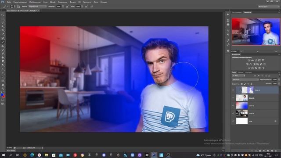Open the Окно menu
This screenshot has height=158, width=281.
(x=96, y=2)
